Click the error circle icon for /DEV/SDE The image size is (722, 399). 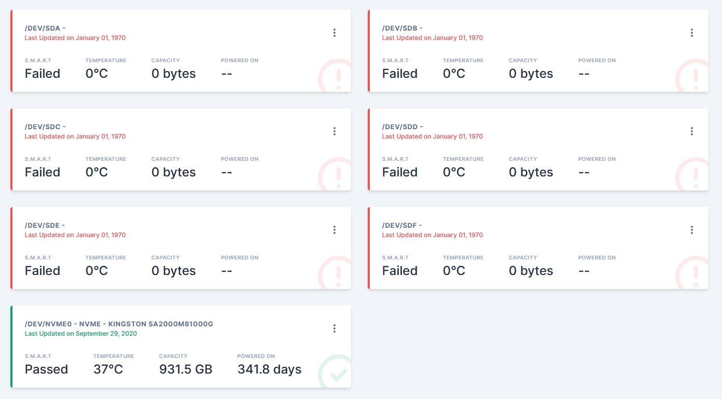click(x=338, y=274)
